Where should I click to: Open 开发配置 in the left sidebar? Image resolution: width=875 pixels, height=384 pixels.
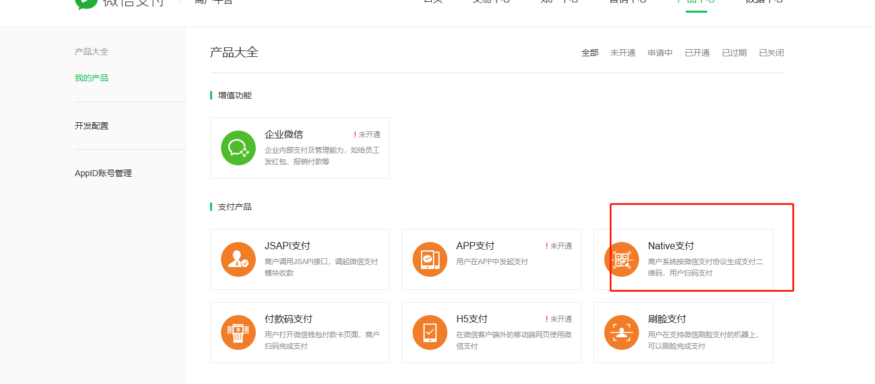coord(92,126)
